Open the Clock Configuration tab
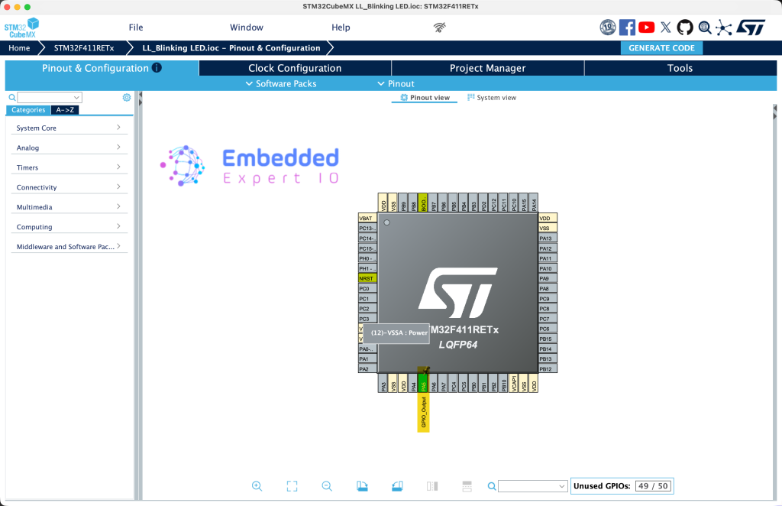This screenshot has width=782, height=506. pos(295,68)
